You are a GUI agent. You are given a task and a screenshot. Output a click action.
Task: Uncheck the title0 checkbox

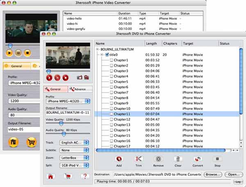[107, 55]
